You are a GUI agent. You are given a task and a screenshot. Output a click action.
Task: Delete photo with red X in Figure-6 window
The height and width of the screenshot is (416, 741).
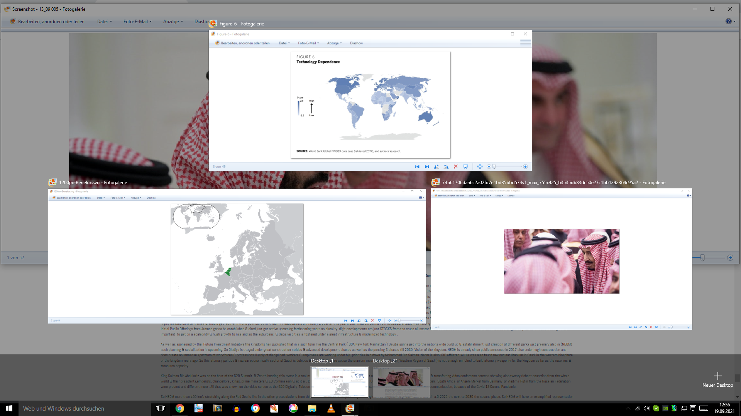click(456, 167)
